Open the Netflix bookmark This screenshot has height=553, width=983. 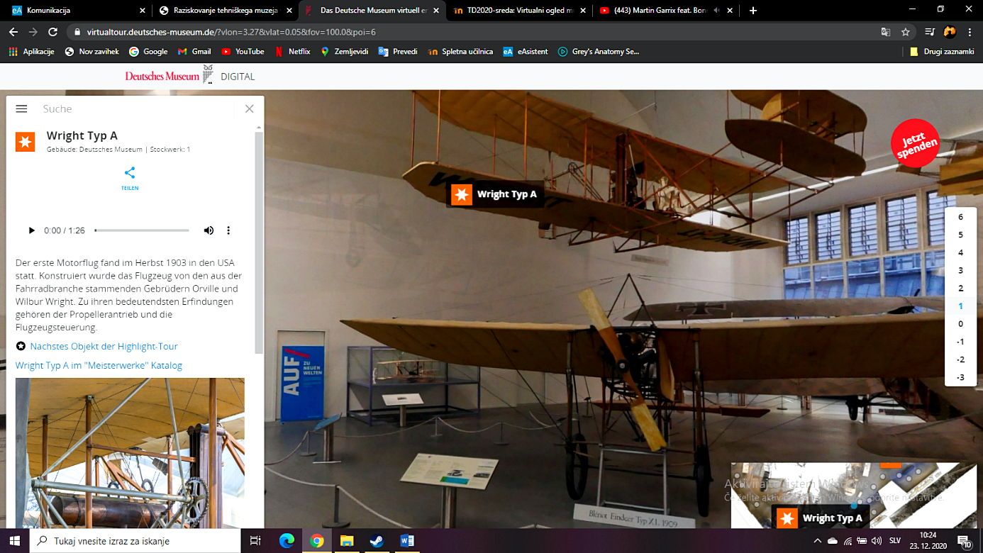coord(292,51)
